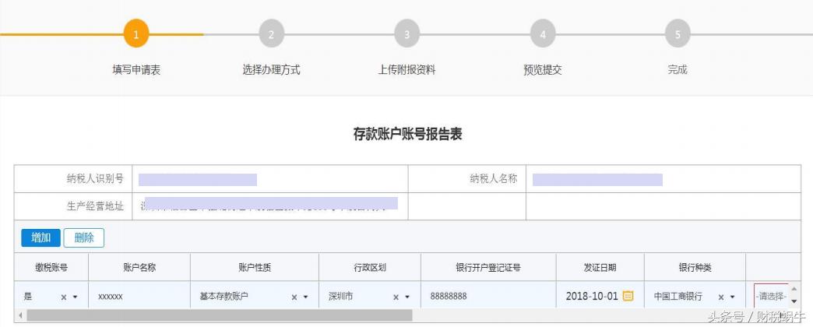813x327 pixels.
Task: Click the 账户性质 column header
Action: (255, 267)
